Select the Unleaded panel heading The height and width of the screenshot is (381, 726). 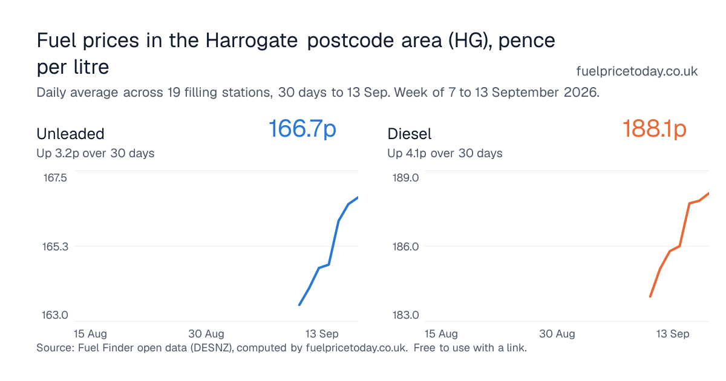(70, 134)
